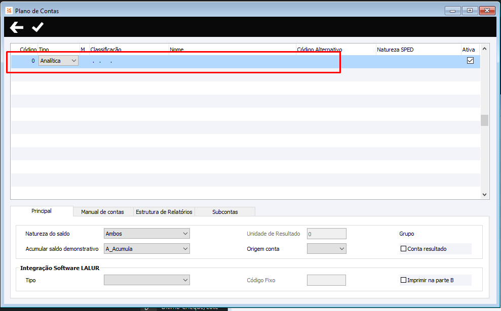The height and width of the screenshot is (311, 501).
Task: Click the vertical scrollbar thumb
Action: (x=484, y=120)
